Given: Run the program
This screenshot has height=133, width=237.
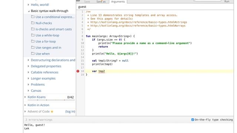Looking at the screenshot, I should (227, 1).
